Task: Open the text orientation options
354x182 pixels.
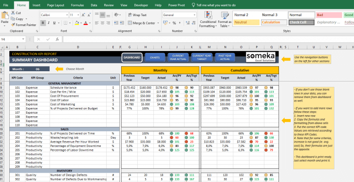Action: click(x=117, y=15)
